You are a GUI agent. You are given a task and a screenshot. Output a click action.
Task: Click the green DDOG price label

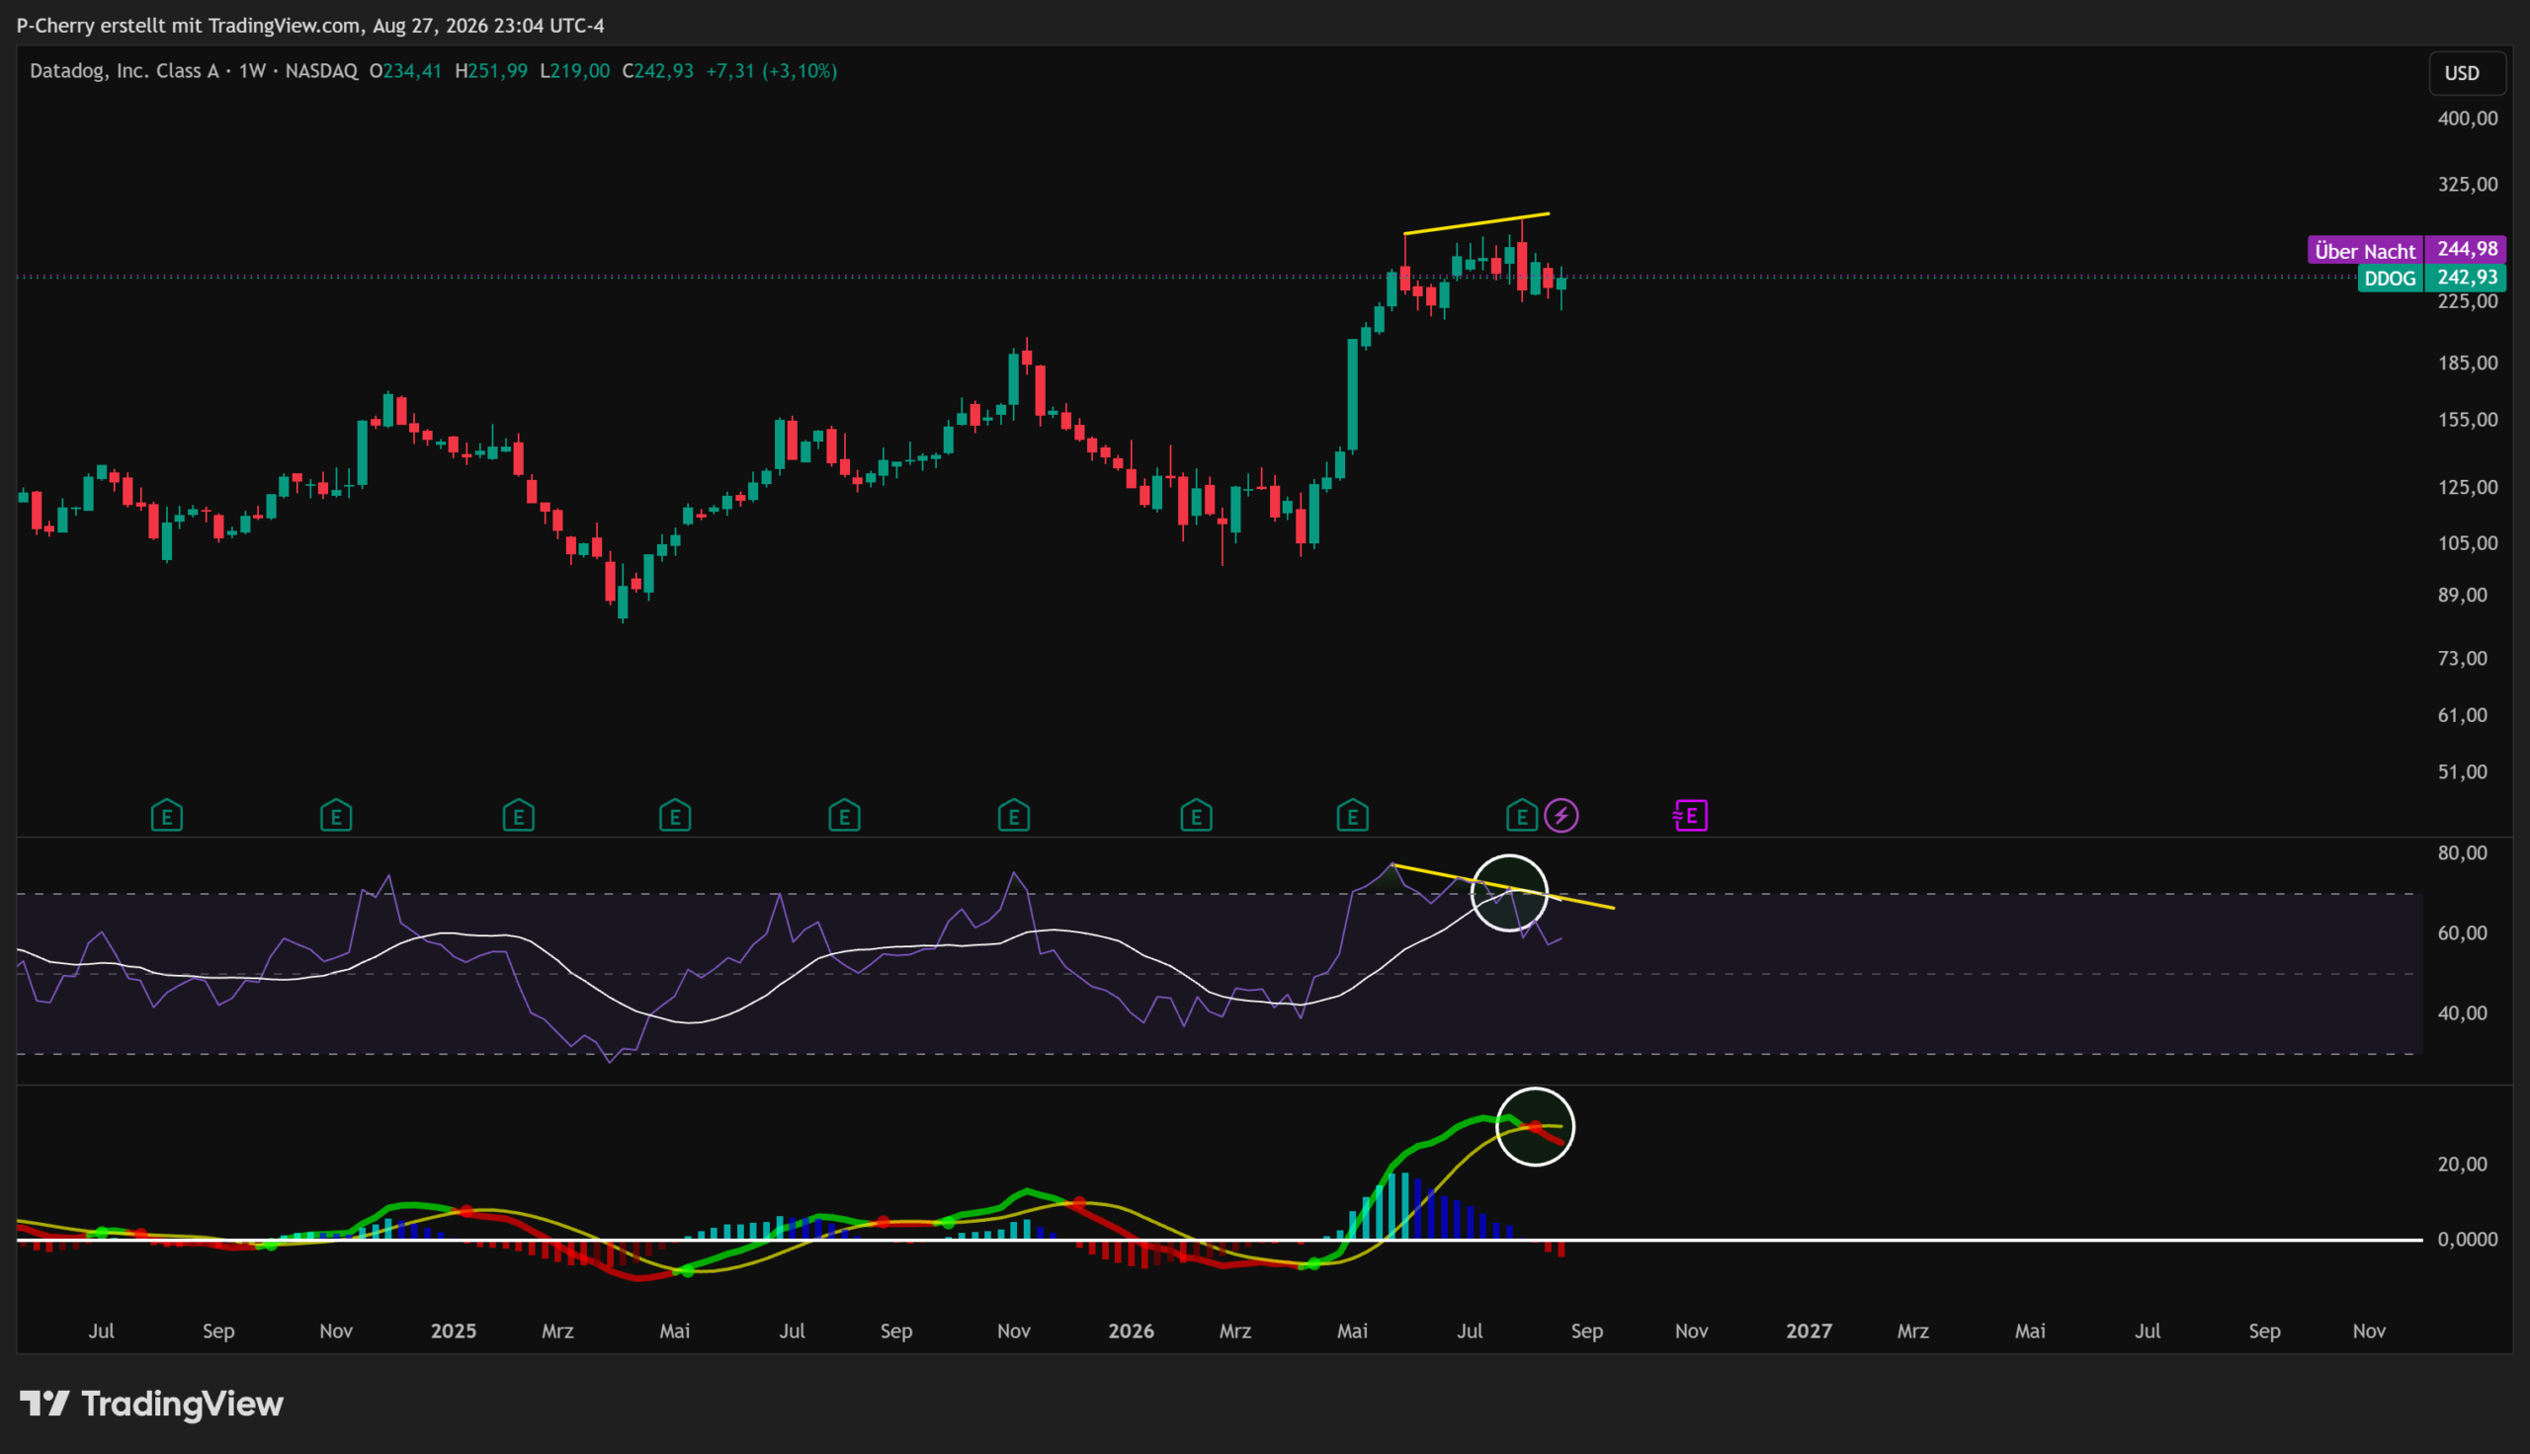point(2391,278)
